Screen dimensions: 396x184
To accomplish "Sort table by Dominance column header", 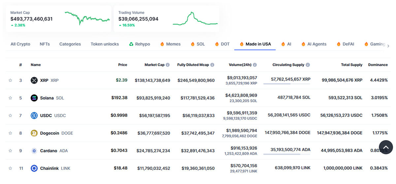I will [x=378, y=65].
